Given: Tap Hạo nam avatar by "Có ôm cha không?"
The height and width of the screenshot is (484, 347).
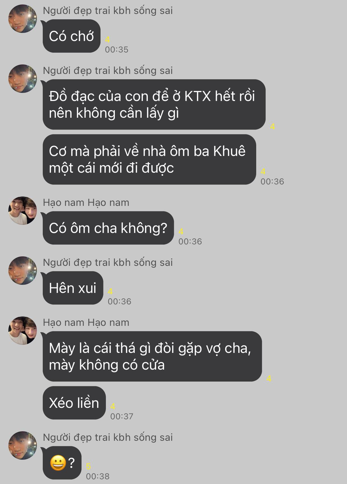Looking at the screenshot, I should click(23, 211).
